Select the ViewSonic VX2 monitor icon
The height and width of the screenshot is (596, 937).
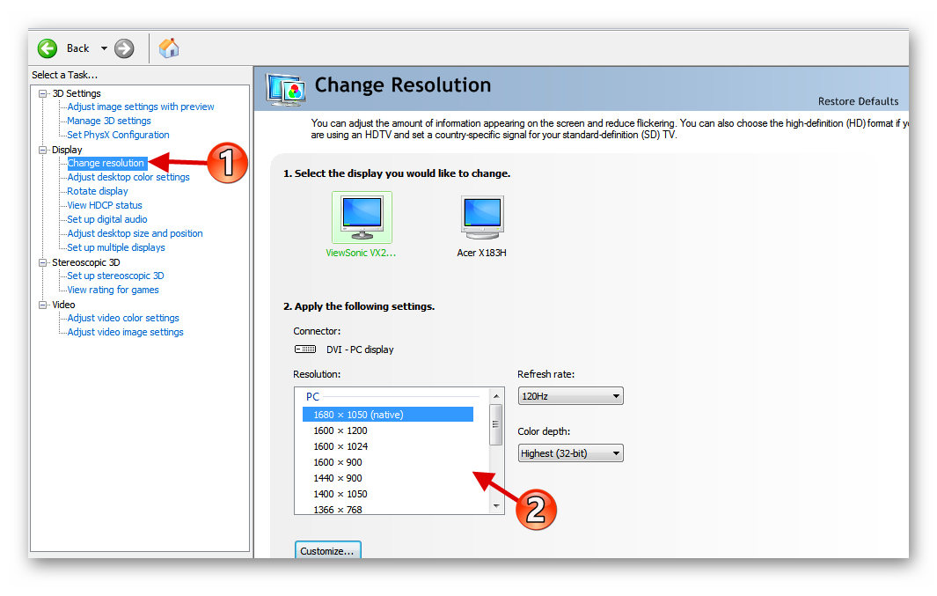362,217
